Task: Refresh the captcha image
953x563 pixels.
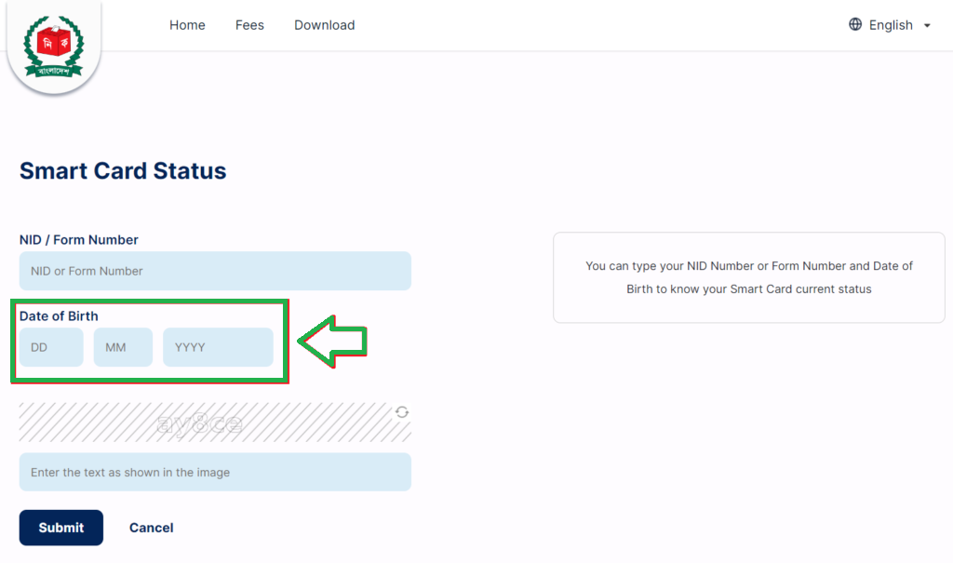Action: click(x=402, y=412)
